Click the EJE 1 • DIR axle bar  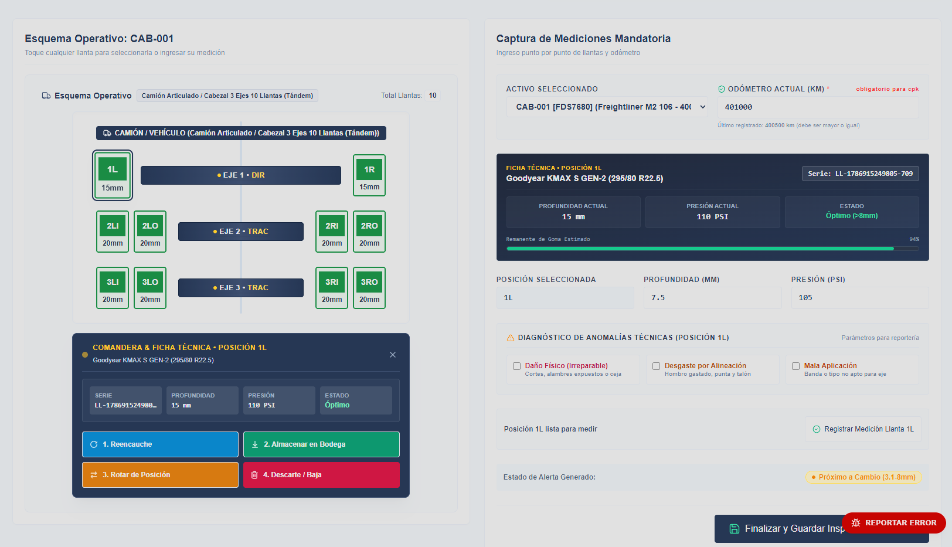coord(241,175)
